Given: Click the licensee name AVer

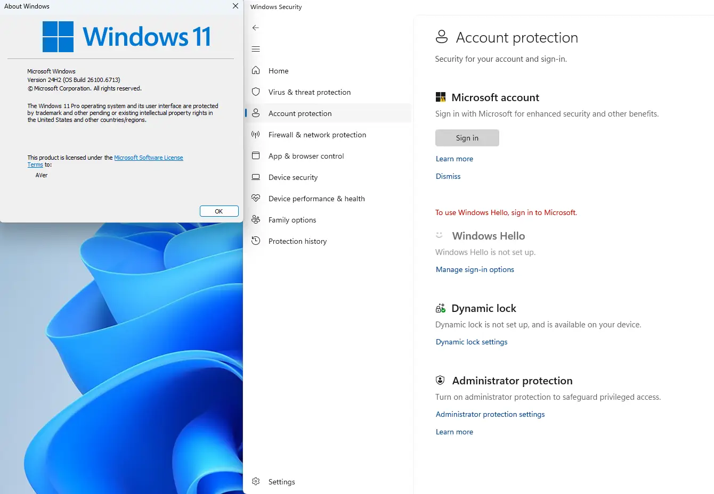Looking at the screenshot, I should pos(42,175).
